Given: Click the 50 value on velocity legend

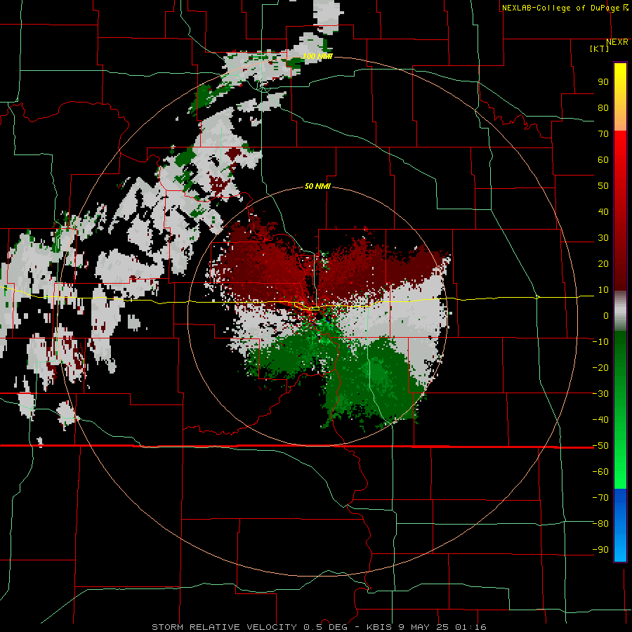Looking at the screenshot, I should [x=603, y=186].
